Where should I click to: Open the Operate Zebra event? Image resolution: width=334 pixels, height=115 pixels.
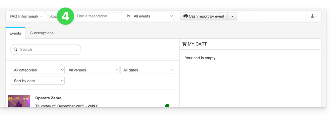[x=48, y=98]
